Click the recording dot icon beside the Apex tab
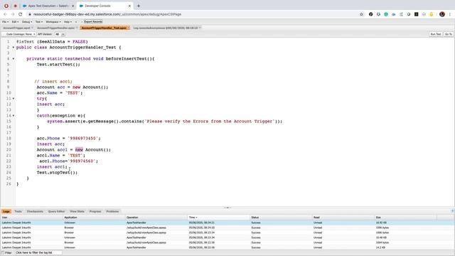 click(x=16, y=6)
